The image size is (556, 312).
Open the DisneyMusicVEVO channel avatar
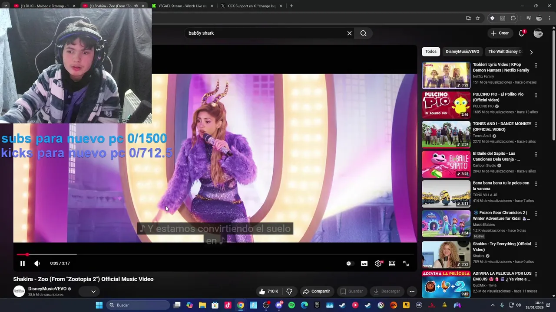click(x=19, y=291)
